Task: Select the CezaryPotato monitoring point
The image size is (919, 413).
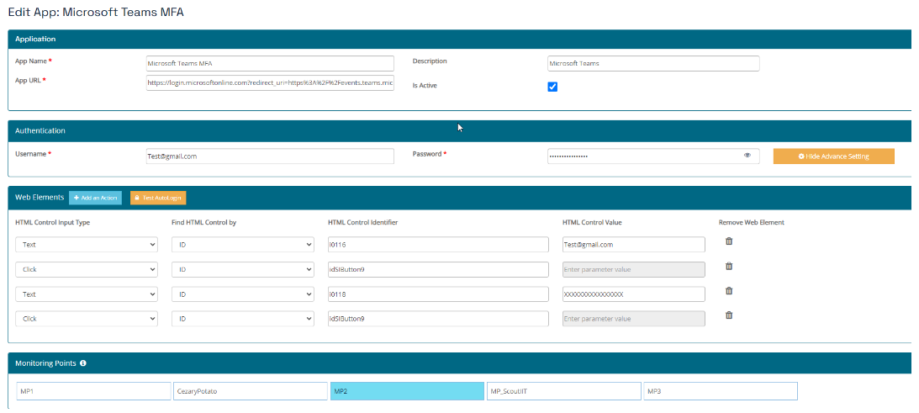Action: pyautogui.click(x=251, y=391)
